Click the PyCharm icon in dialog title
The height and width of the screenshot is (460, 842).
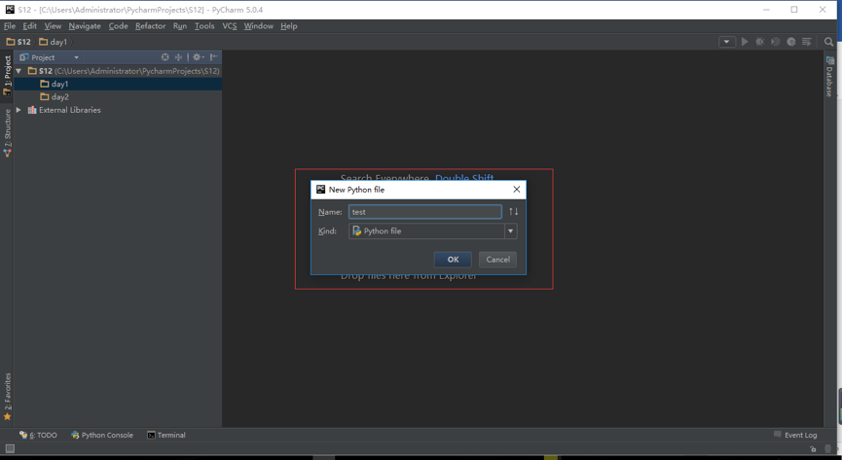(320, 189)
